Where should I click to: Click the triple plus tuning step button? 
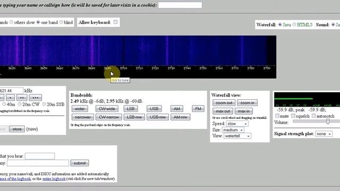tap(36, 98)
